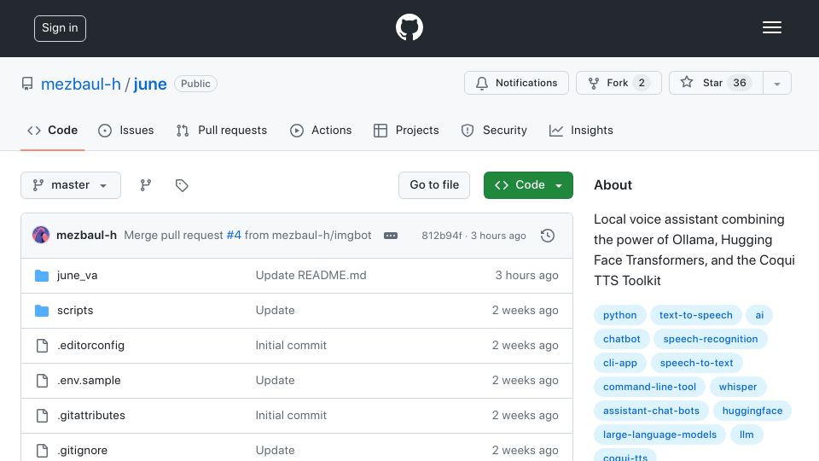The width and height of the screenshot is (819, 461).
Task: Click the Sign in button
Action: (60, 28)
